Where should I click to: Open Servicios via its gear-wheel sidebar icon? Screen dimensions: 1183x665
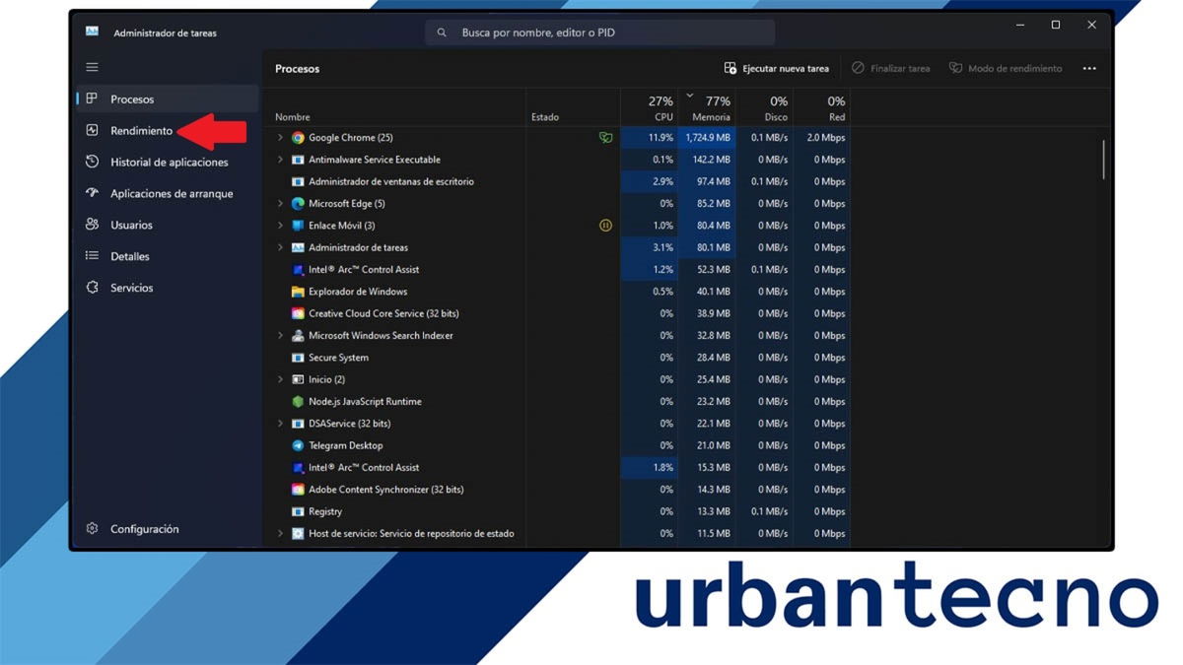coord(92,288)
